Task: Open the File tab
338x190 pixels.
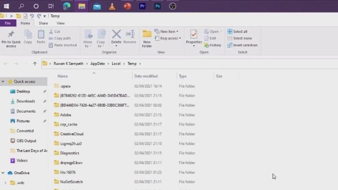Action: (8, 23)
